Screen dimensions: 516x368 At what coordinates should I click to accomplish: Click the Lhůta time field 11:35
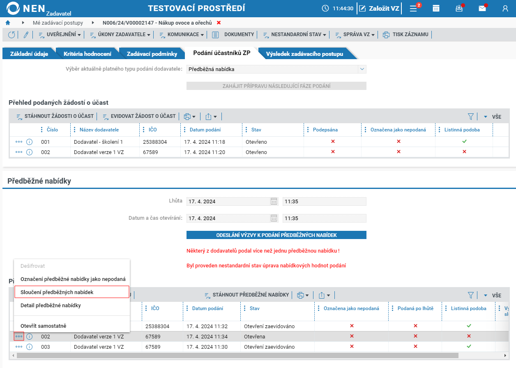click(x=324, y=201)
